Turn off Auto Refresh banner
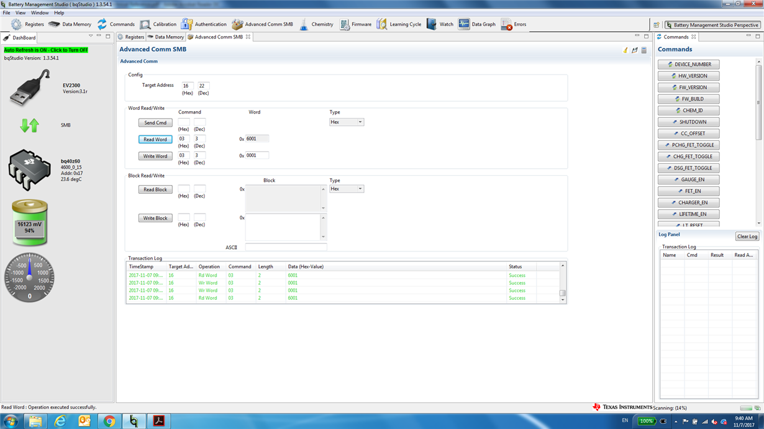This screenshot has width=764, height=429. [46, 50]
